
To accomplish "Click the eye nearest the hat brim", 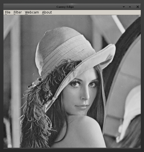I will pos(75,84).
